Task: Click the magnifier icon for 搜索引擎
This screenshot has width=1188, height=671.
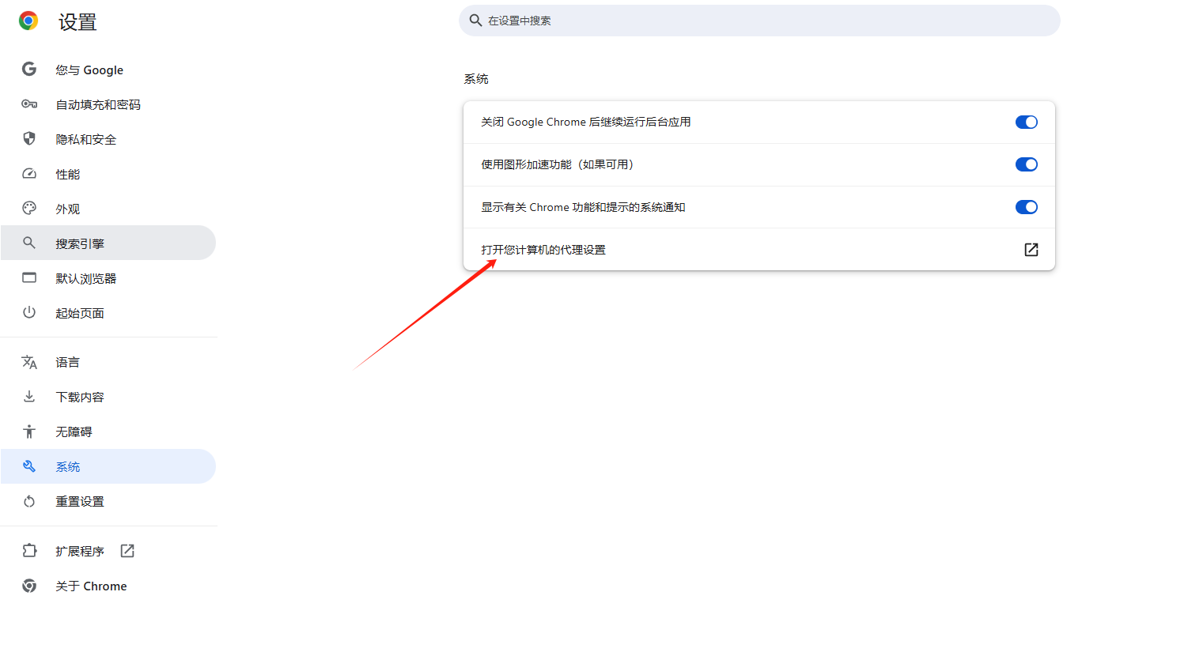Action: (x=29, y=243)
